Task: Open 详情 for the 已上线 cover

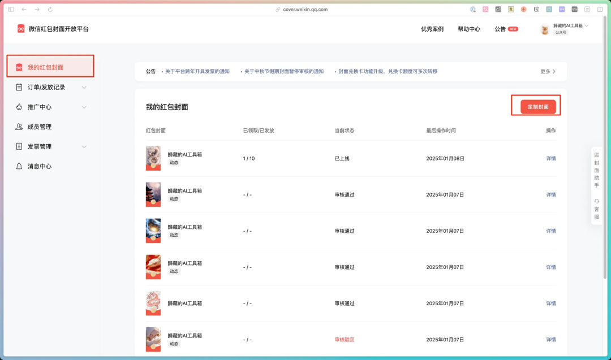Action: tap(551, 158)
